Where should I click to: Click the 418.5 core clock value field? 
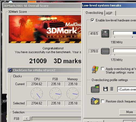pyautogui.click(x=94, y=34)
